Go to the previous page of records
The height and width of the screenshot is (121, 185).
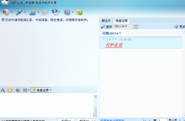point(150,120)
